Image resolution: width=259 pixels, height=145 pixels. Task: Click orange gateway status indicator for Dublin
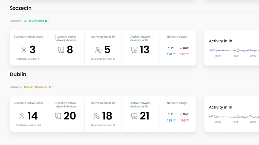click(x=50, y=87)
